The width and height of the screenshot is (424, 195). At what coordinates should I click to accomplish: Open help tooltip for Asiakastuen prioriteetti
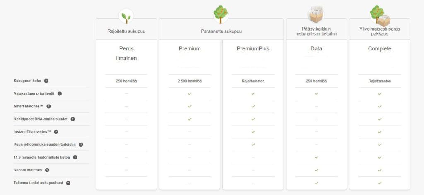coord(60,94)
